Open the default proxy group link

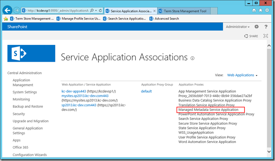pos(146,91)
